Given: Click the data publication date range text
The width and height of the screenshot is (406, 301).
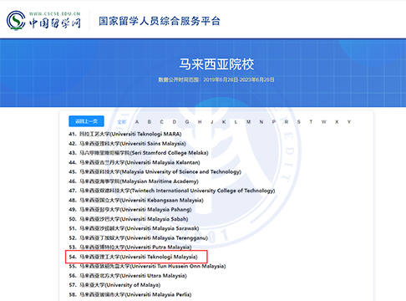Looking at the screenshot, I should [216, 79].
